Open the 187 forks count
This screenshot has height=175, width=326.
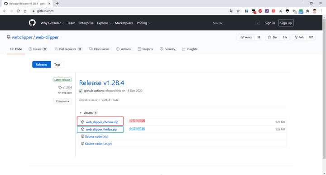click(x=311, y=37)
